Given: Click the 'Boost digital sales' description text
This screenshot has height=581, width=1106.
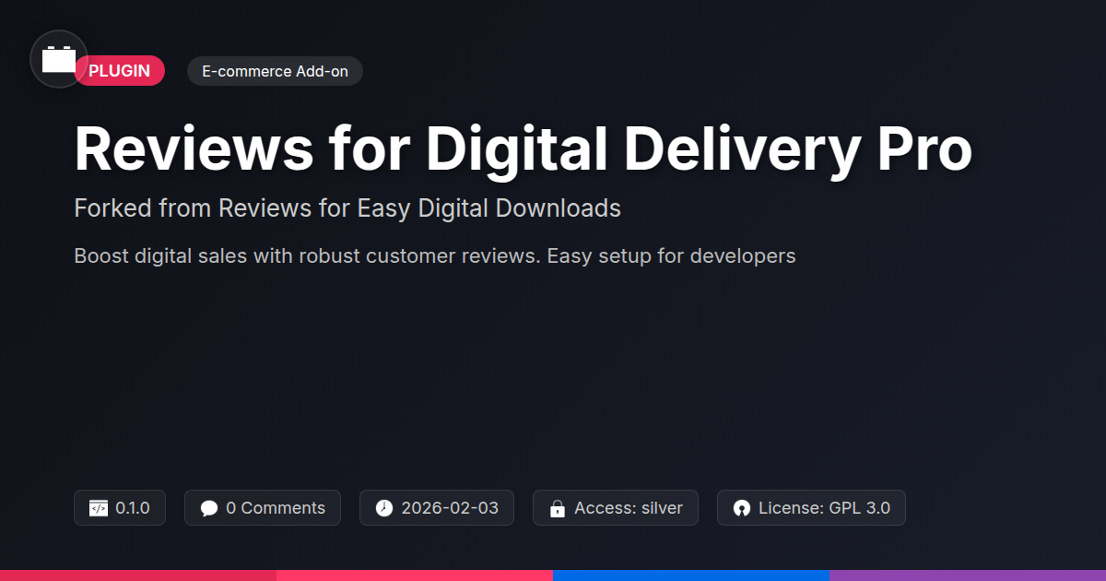Looking at the screenshot, I should 435,255.
